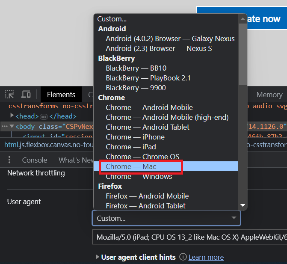
Task: Choose Custom... option at list top
Action: (166, 19)
